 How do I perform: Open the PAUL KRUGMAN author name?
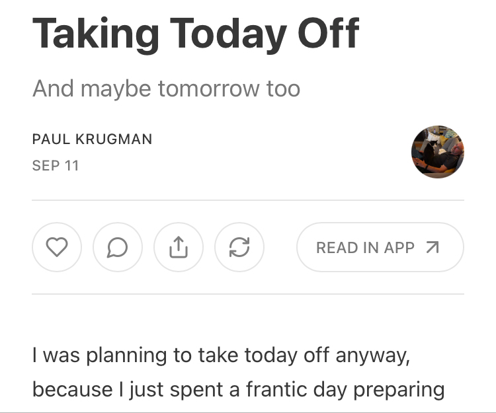point(92,139)
